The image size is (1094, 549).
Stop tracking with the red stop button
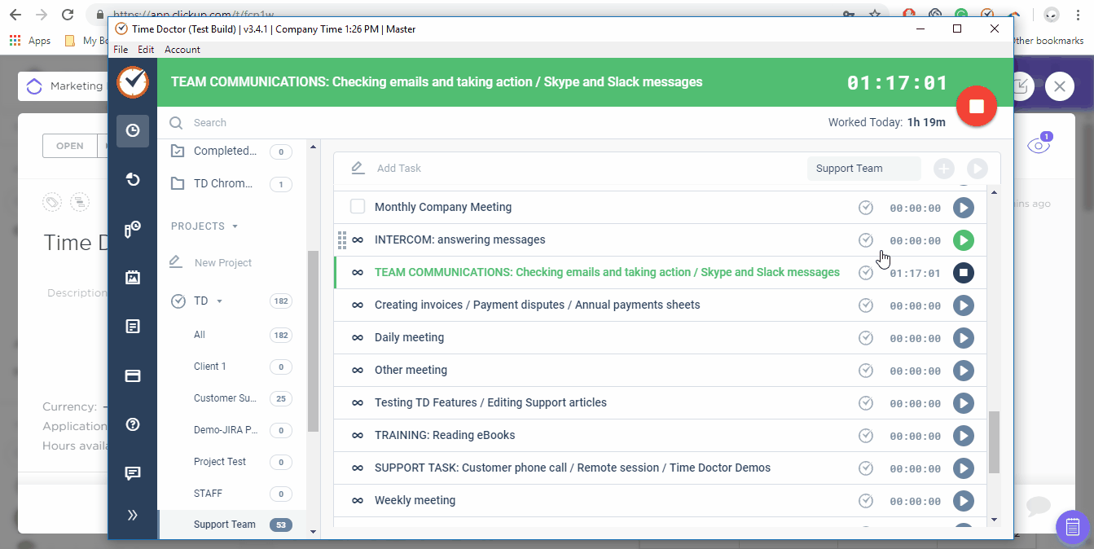[977, 107]
